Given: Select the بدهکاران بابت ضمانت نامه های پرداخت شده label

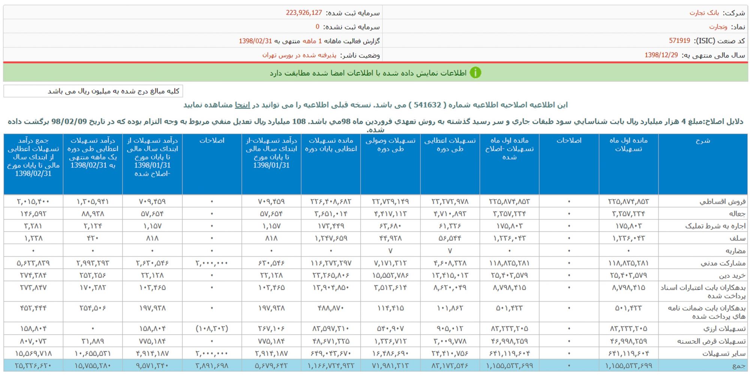Looking at the screenshot, I should pos(706,312).
